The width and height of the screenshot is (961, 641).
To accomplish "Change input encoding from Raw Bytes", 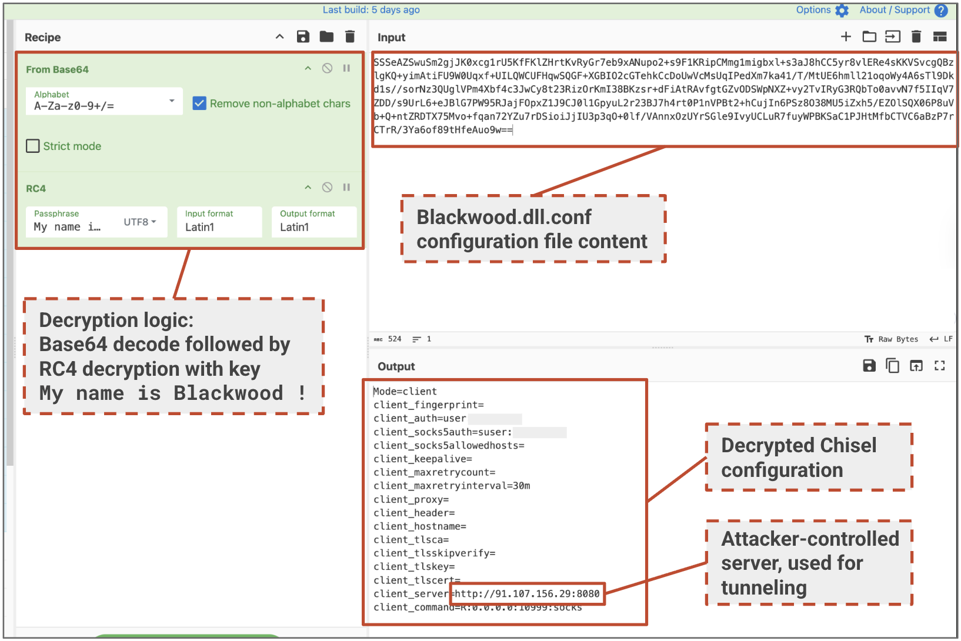I will coord(891,339).
